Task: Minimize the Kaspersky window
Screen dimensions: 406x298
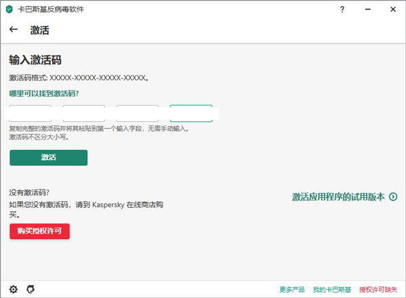Action: [x=368, y=9]
